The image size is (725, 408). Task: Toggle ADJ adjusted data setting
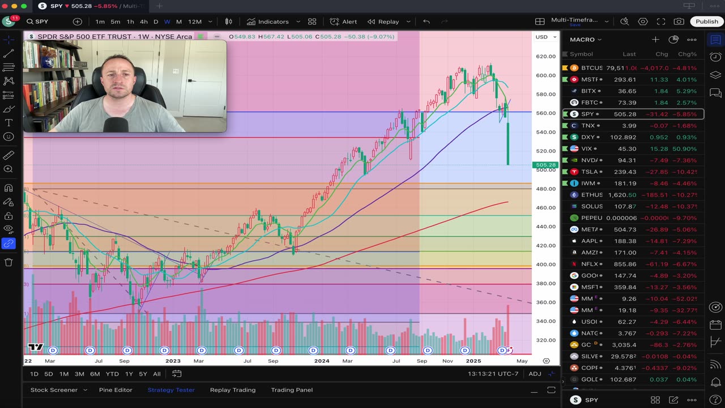[535, 374]
